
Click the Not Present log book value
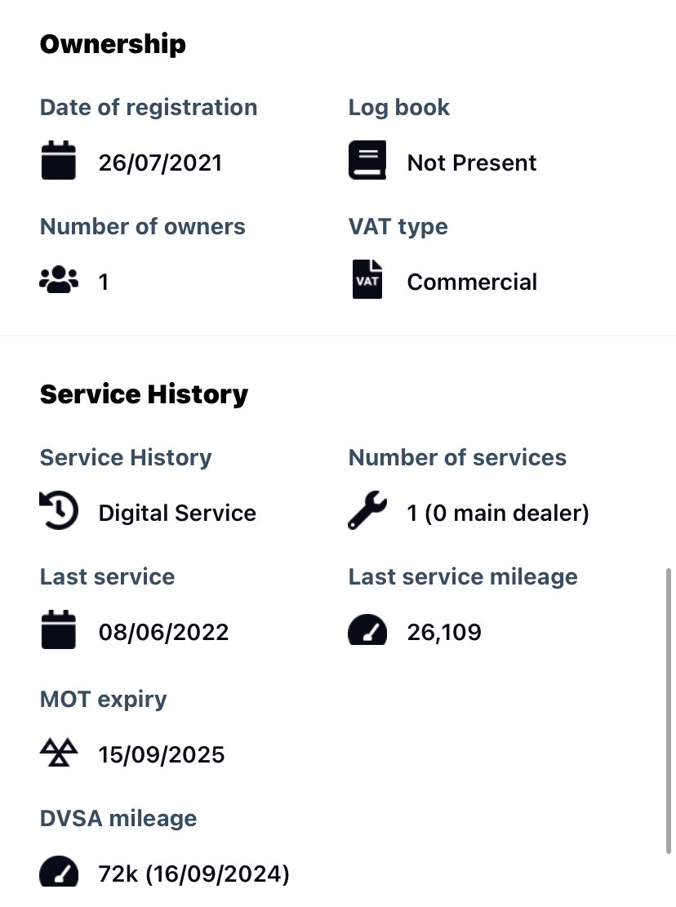pos(472,162)
